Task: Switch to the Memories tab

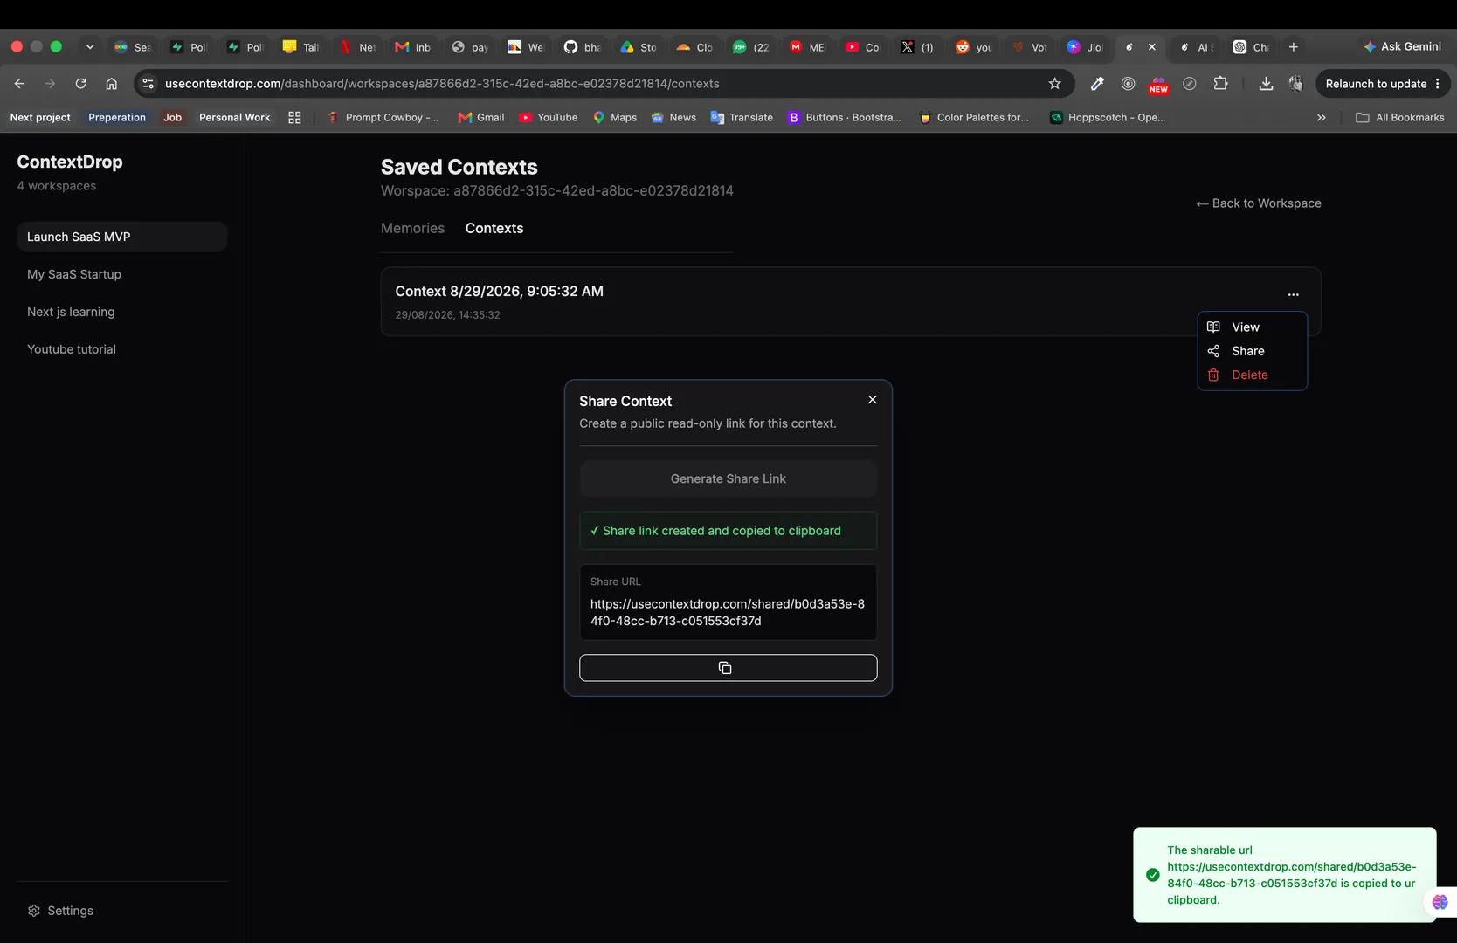Action: click(x=412, y=228)
